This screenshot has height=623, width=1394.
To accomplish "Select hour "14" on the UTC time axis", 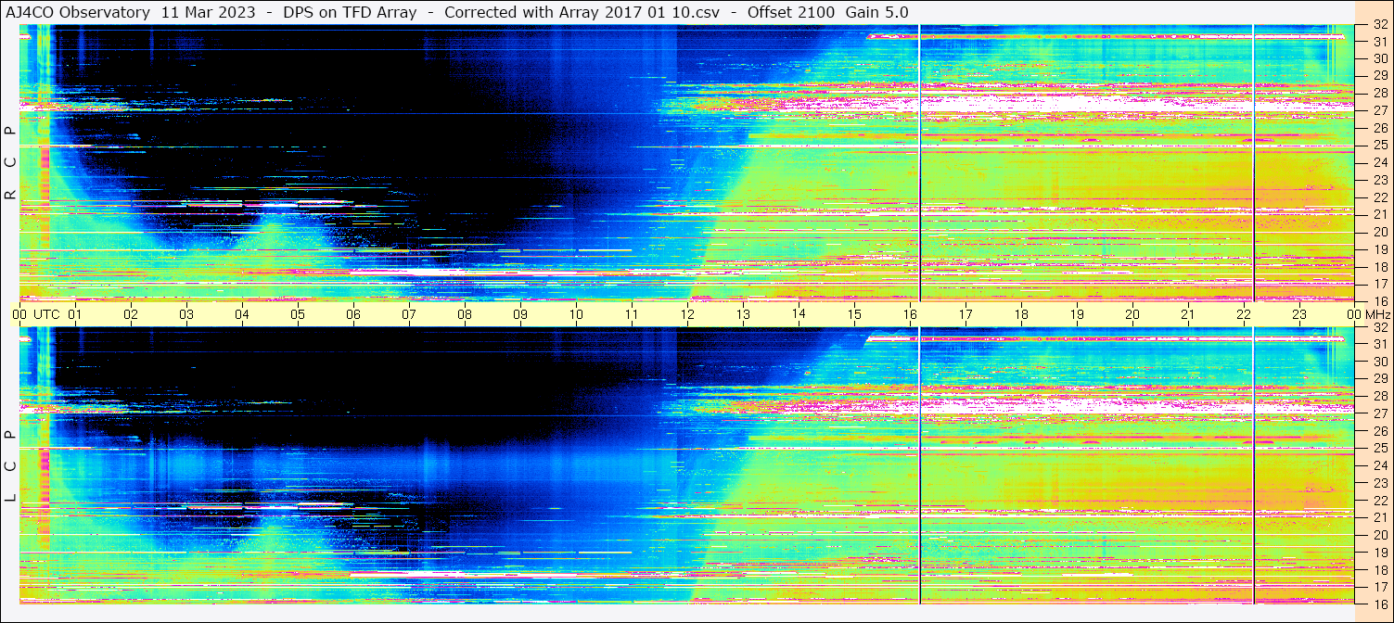I will coord(799,314).
